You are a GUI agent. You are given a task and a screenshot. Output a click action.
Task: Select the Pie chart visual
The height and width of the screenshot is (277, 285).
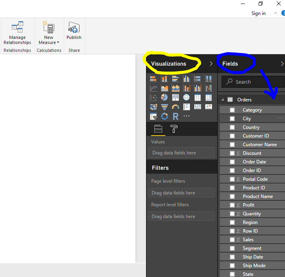pyautogui.click(x=165, y=97)
